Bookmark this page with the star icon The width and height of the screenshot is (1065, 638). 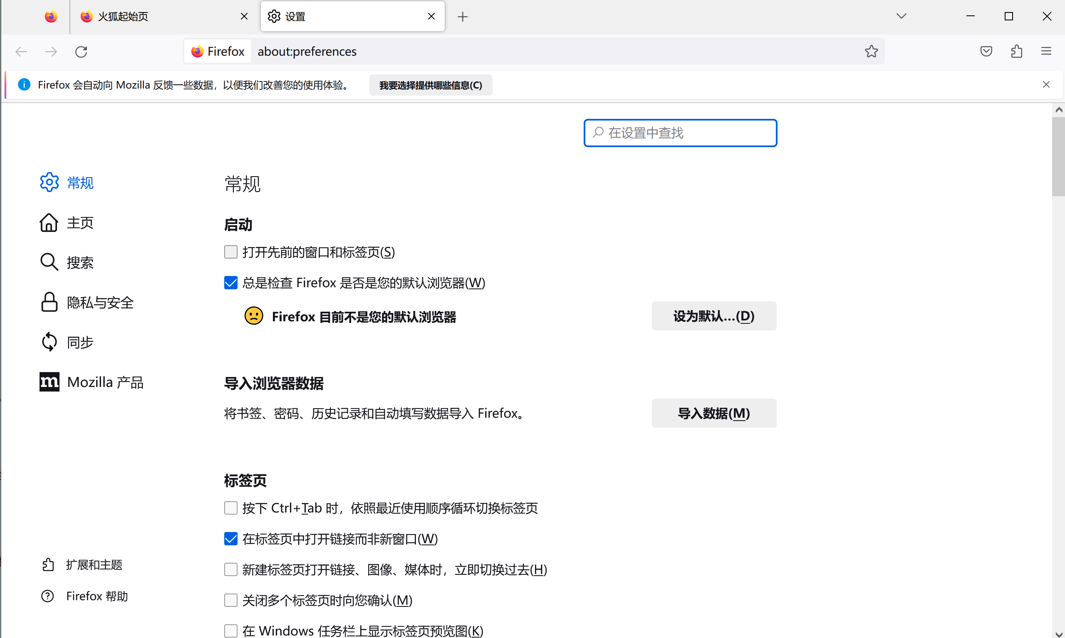(x=871, y=51)
